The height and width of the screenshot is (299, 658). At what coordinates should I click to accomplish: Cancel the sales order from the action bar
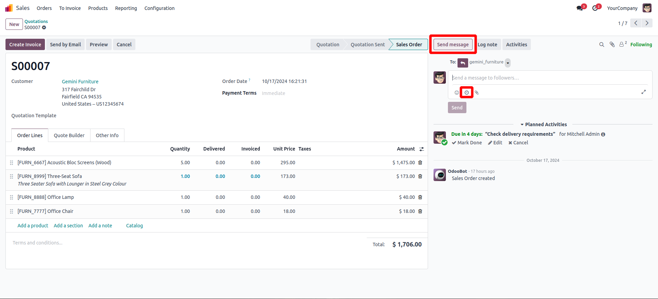124,45
